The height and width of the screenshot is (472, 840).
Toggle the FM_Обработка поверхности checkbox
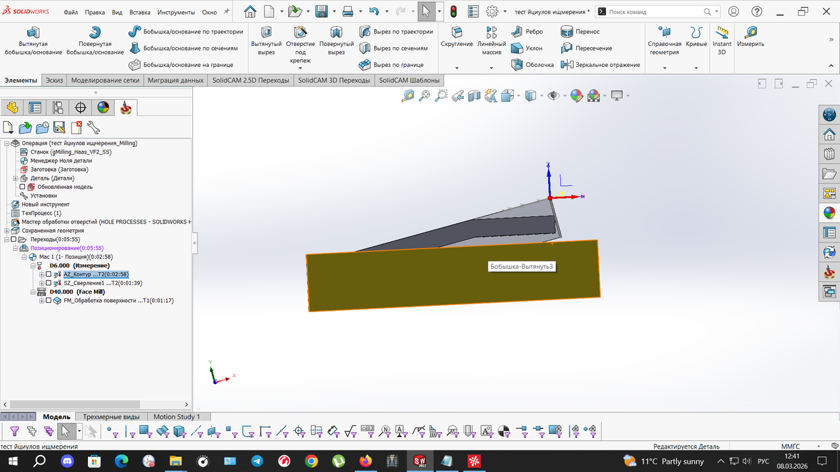point(49,300)
